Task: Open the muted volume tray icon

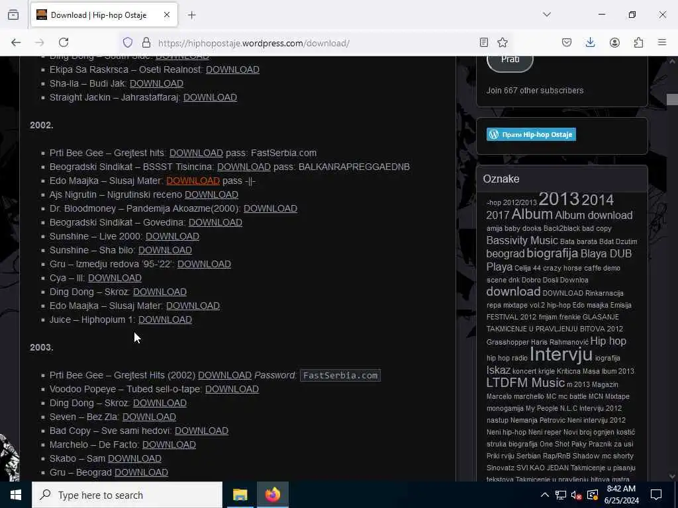Action: [x=576, y=495]
